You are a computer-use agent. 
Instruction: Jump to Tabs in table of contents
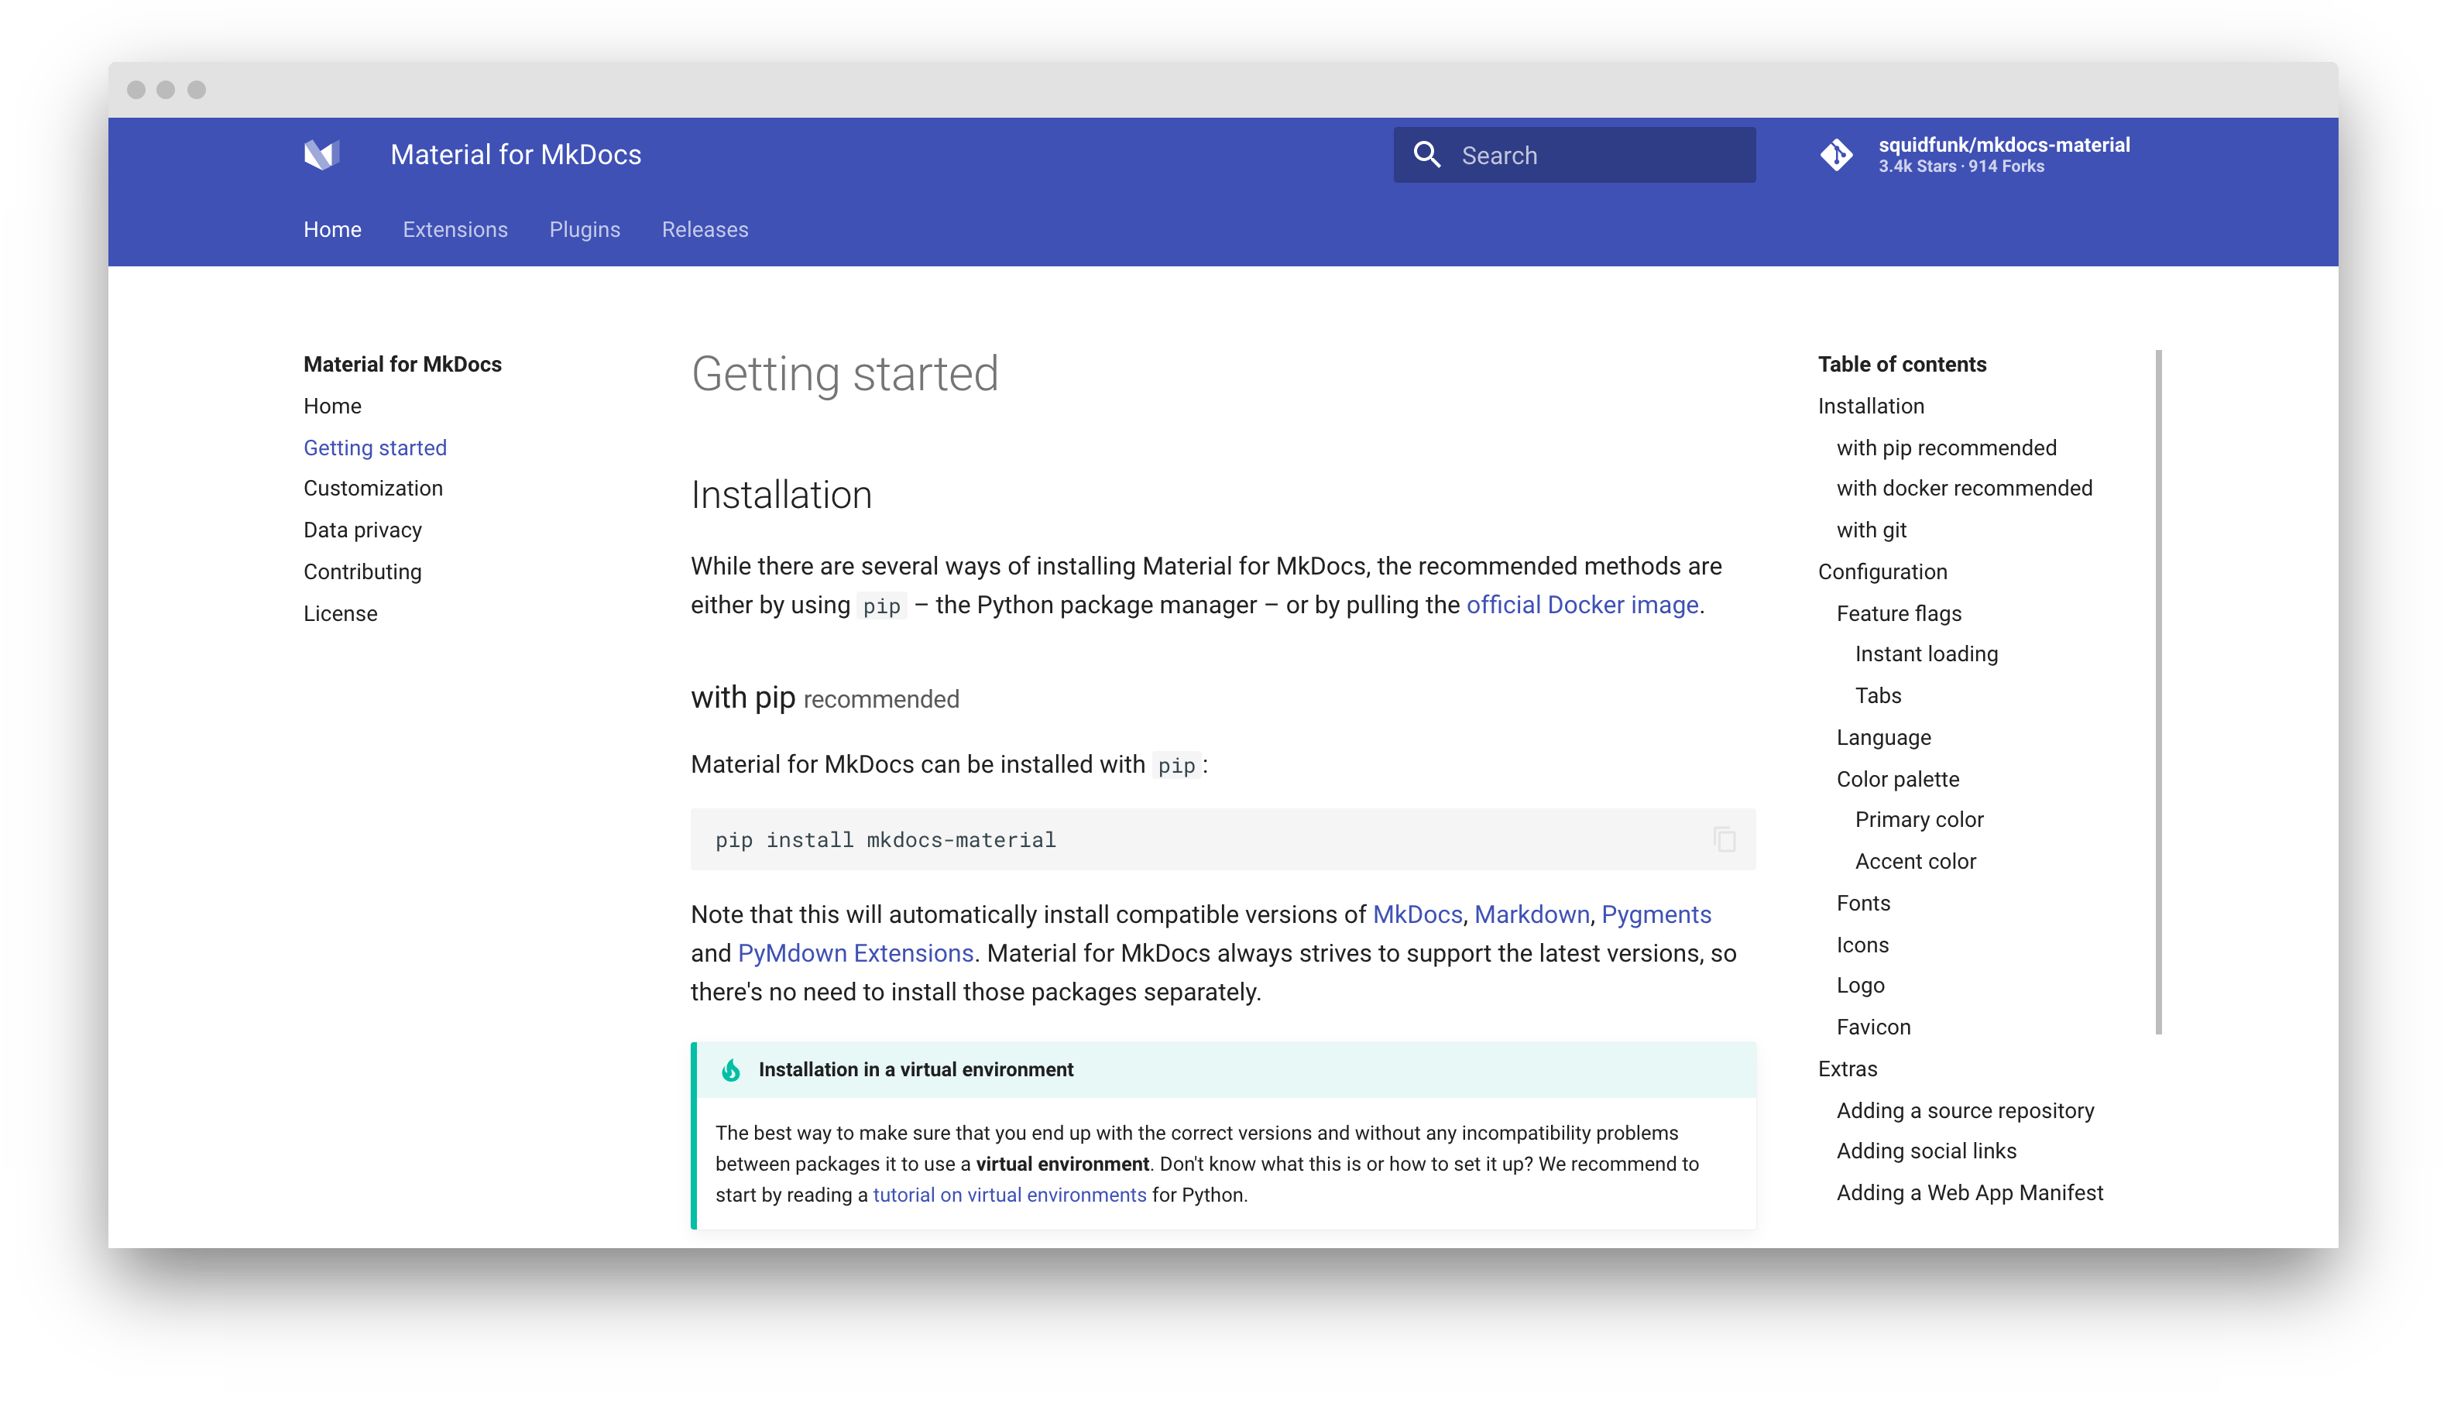click(x=1878, y=696)
